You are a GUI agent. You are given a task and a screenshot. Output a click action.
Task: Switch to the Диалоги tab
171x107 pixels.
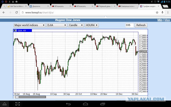click(39, 6)
